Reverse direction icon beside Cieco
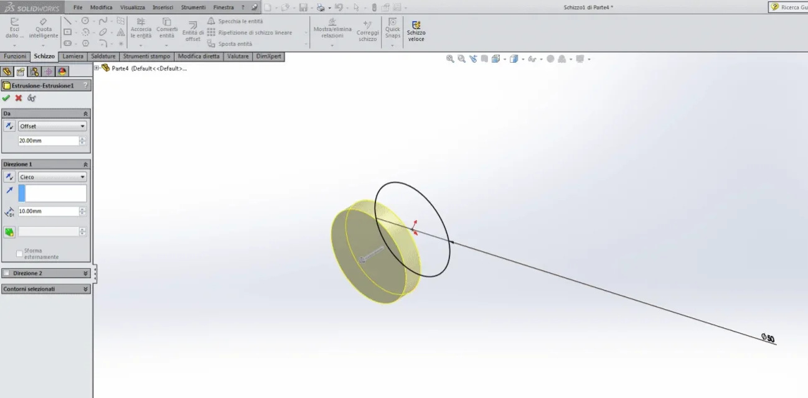 tap(9, 177)
